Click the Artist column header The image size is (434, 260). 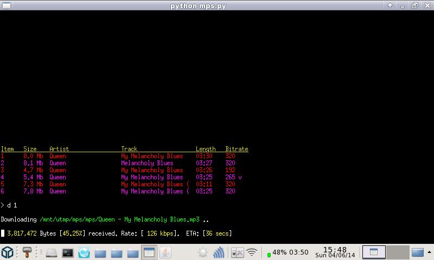pos(59,149)
